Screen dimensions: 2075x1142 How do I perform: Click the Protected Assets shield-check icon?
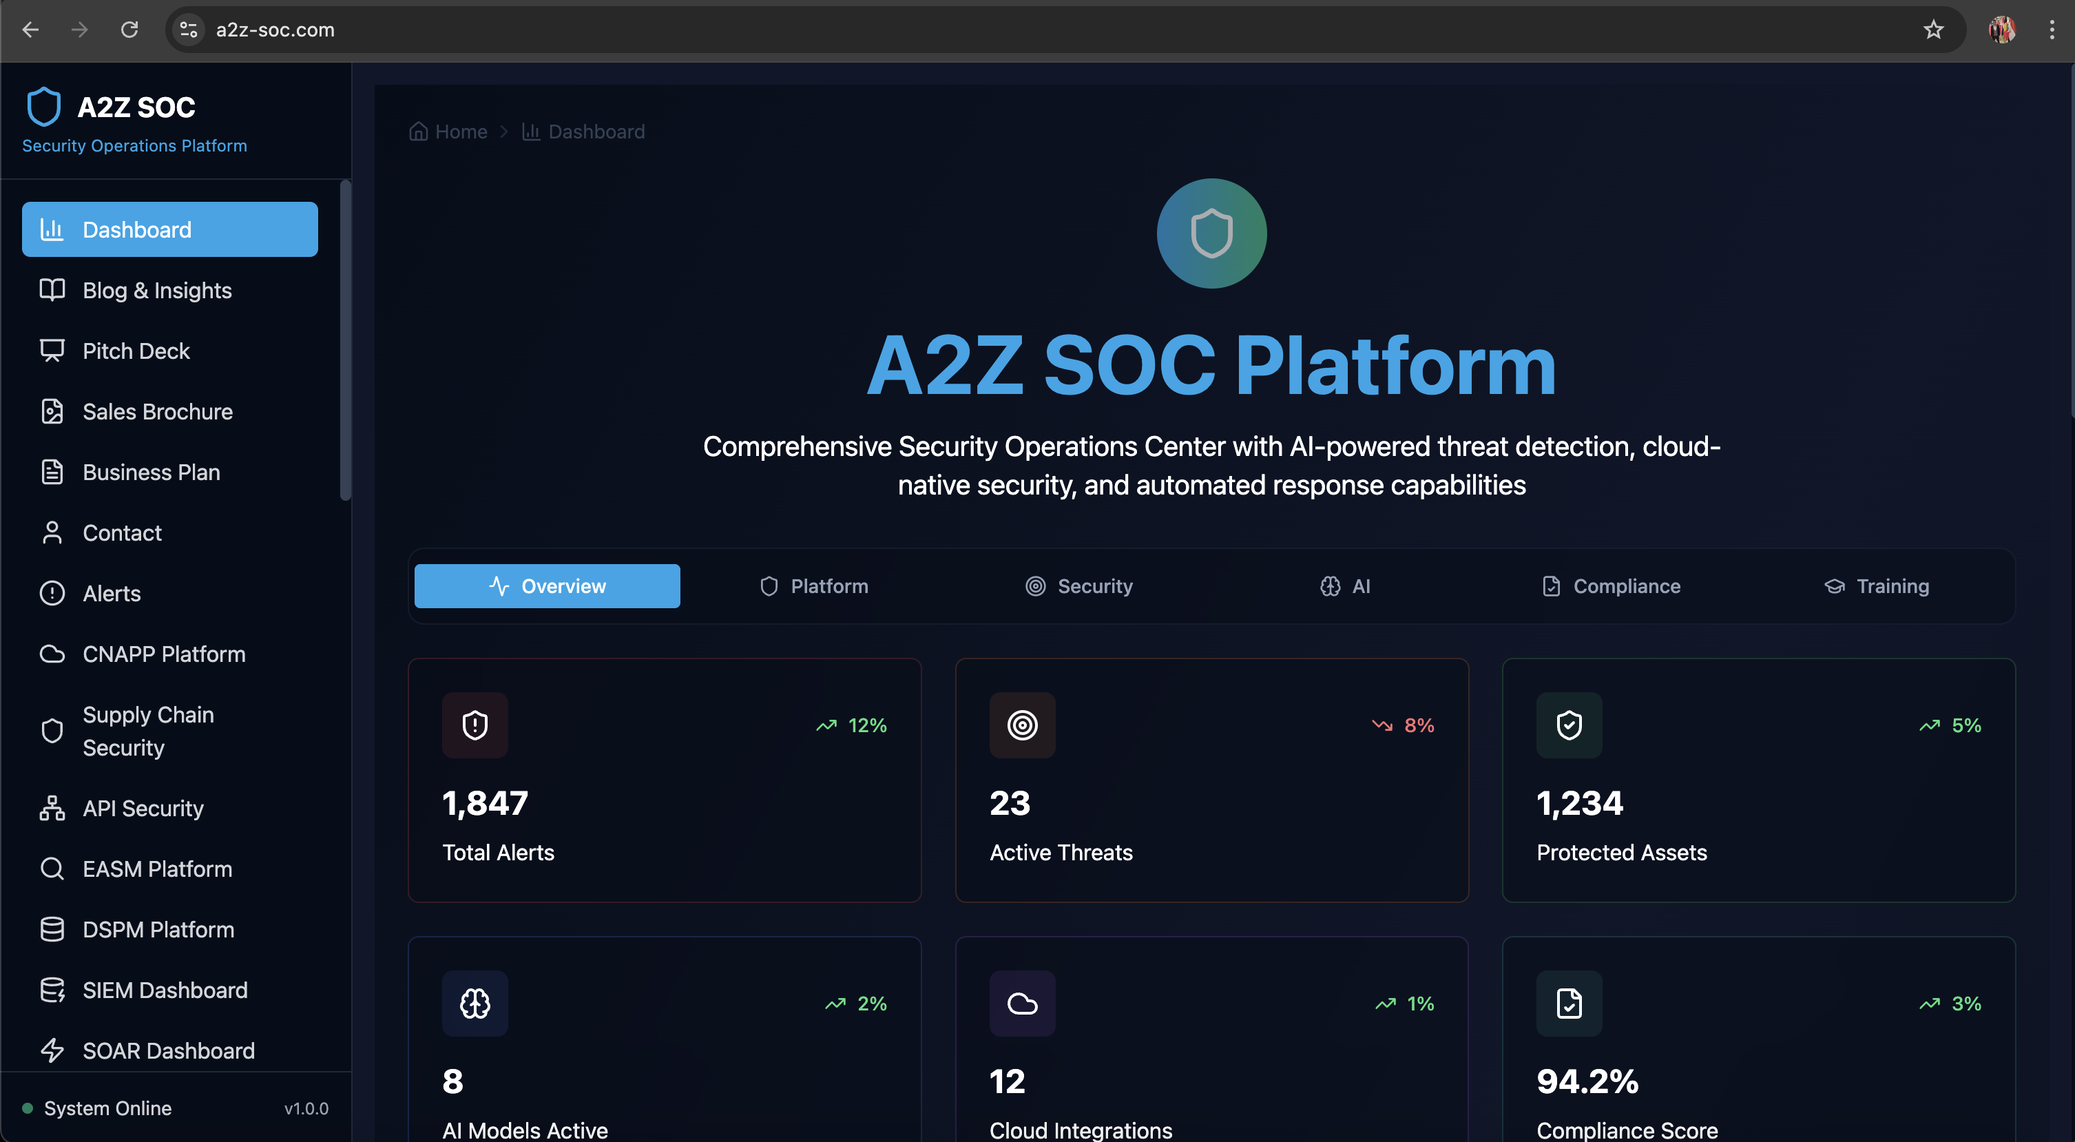pyautogui.click(x=1569, y=725)
